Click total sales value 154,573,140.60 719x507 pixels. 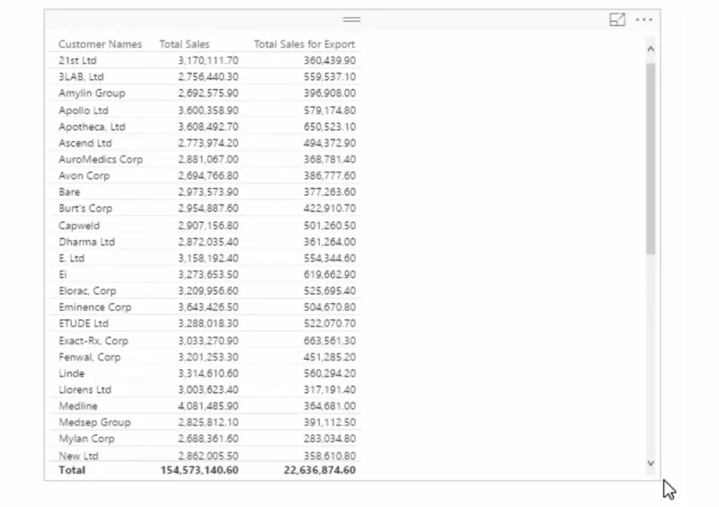pos(200,470)
